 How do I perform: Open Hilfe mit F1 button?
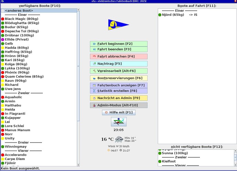point(118,112)
